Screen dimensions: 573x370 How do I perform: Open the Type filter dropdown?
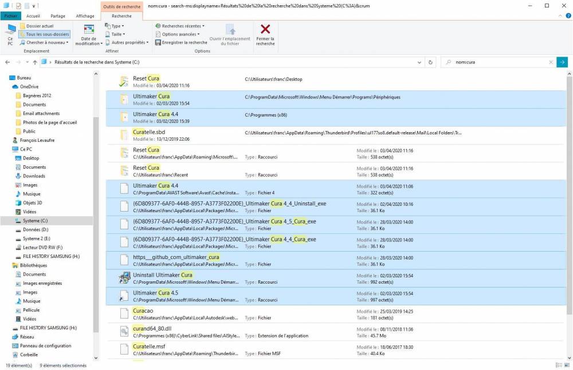115,26
